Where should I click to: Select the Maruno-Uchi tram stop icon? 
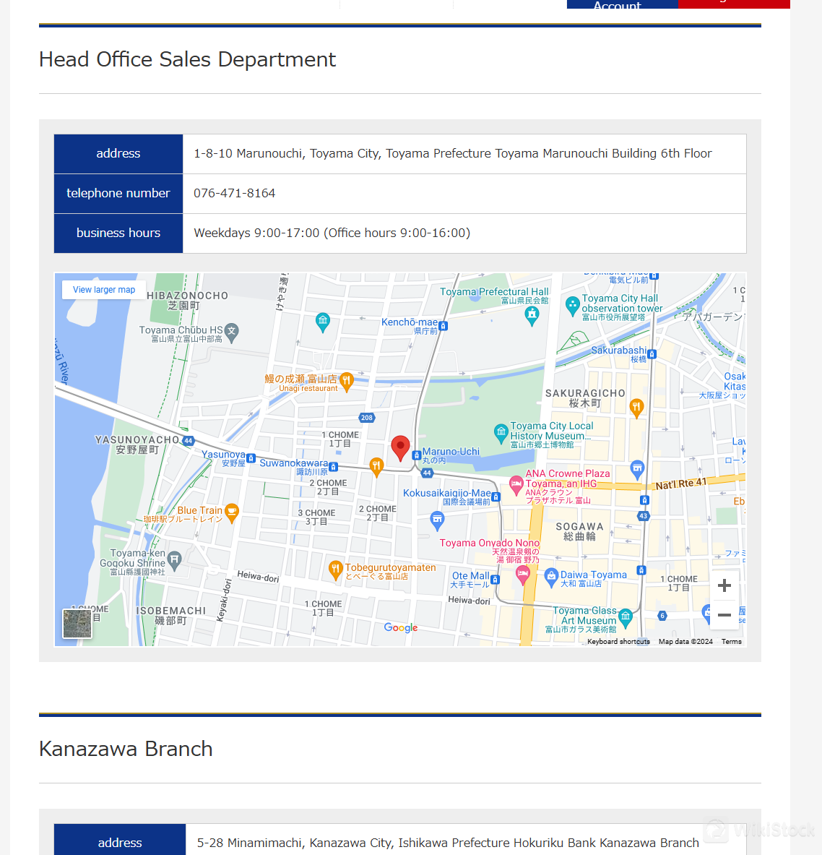pyautogui.click(x=417, y=455)
